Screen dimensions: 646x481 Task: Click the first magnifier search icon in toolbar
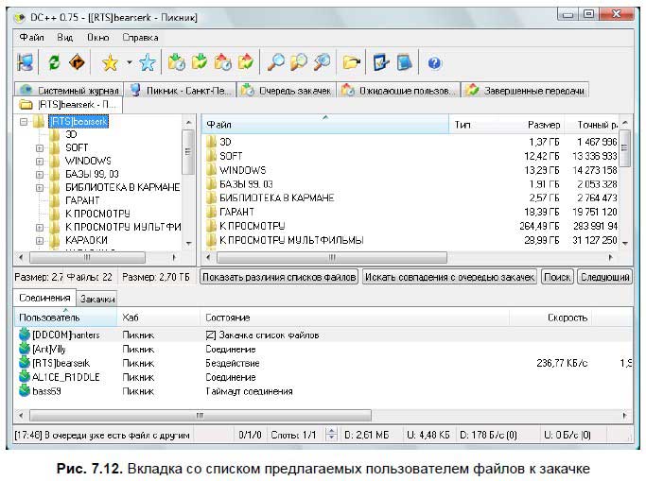pyautogui.click(x=276, y=62)
